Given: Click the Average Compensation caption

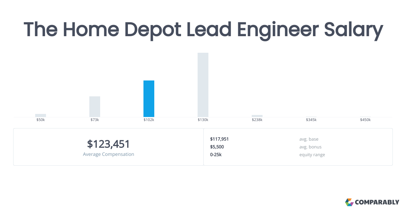Looking at the screenshot, I should point(109,154).
